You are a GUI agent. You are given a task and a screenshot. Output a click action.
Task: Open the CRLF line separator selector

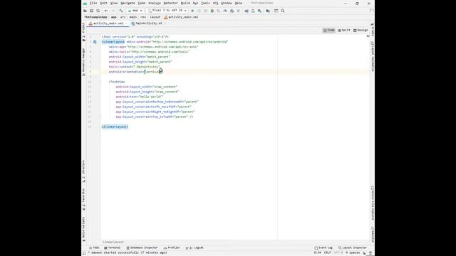pyautogui.click(x=328, y=252)
